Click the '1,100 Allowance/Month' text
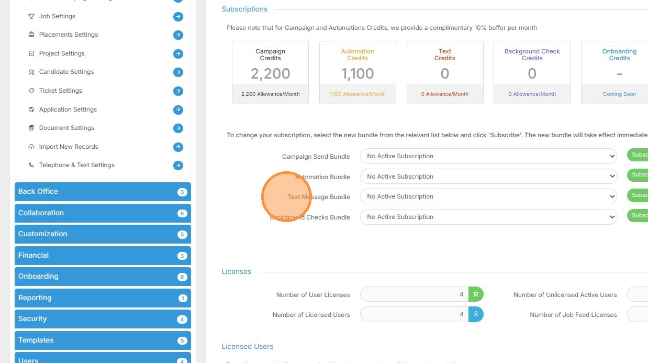Viewport: 648px width, 363px height. (357, 94)
